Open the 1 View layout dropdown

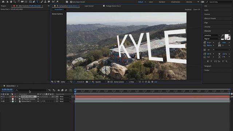point(133,82)
